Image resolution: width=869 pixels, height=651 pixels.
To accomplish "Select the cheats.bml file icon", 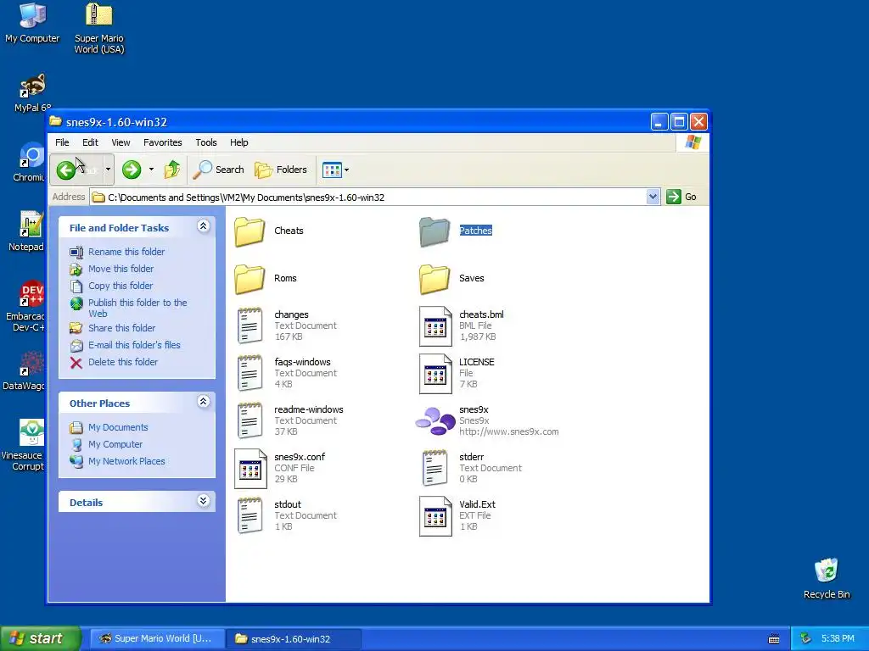I will [435, 326].
